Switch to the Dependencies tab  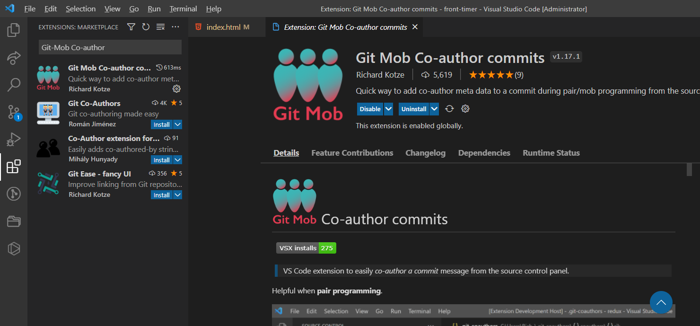coord(484,153)
